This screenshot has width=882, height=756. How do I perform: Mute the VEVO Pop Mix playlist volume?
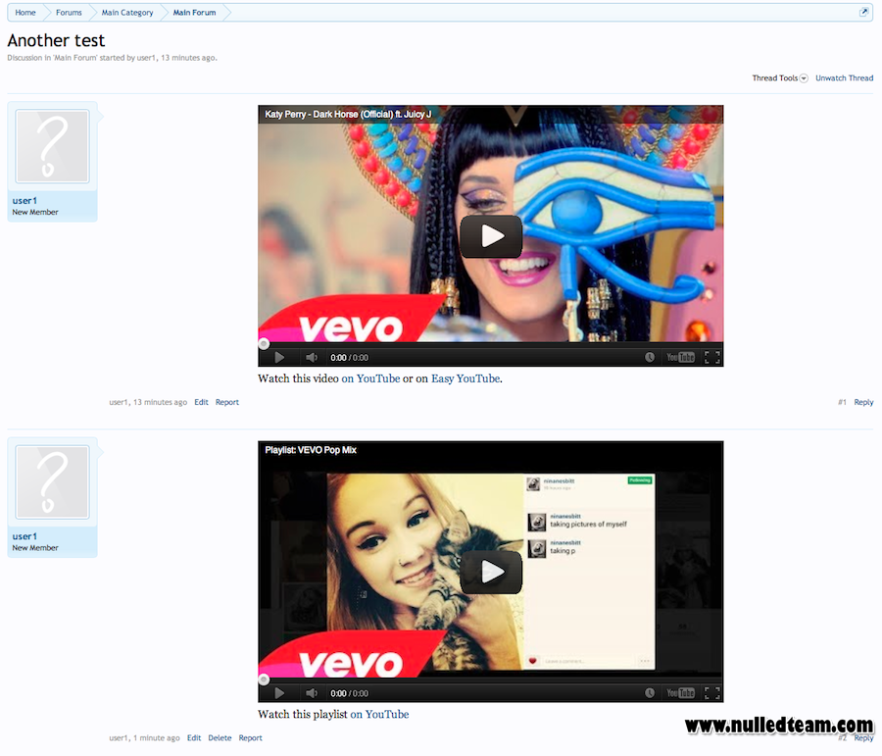pos(311,693)
